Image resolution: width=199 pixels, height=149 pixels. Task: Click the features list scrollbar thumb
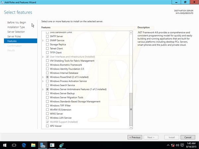131,109
